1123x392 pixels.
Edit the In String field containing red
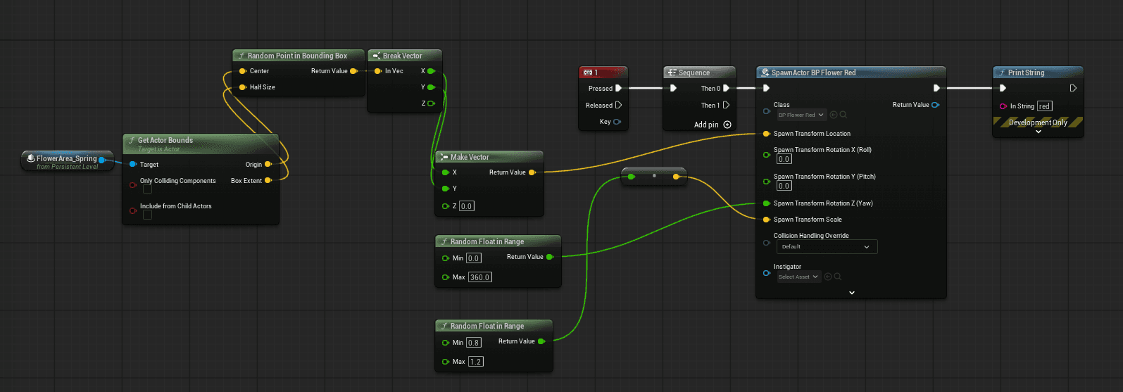[1044, 106]
